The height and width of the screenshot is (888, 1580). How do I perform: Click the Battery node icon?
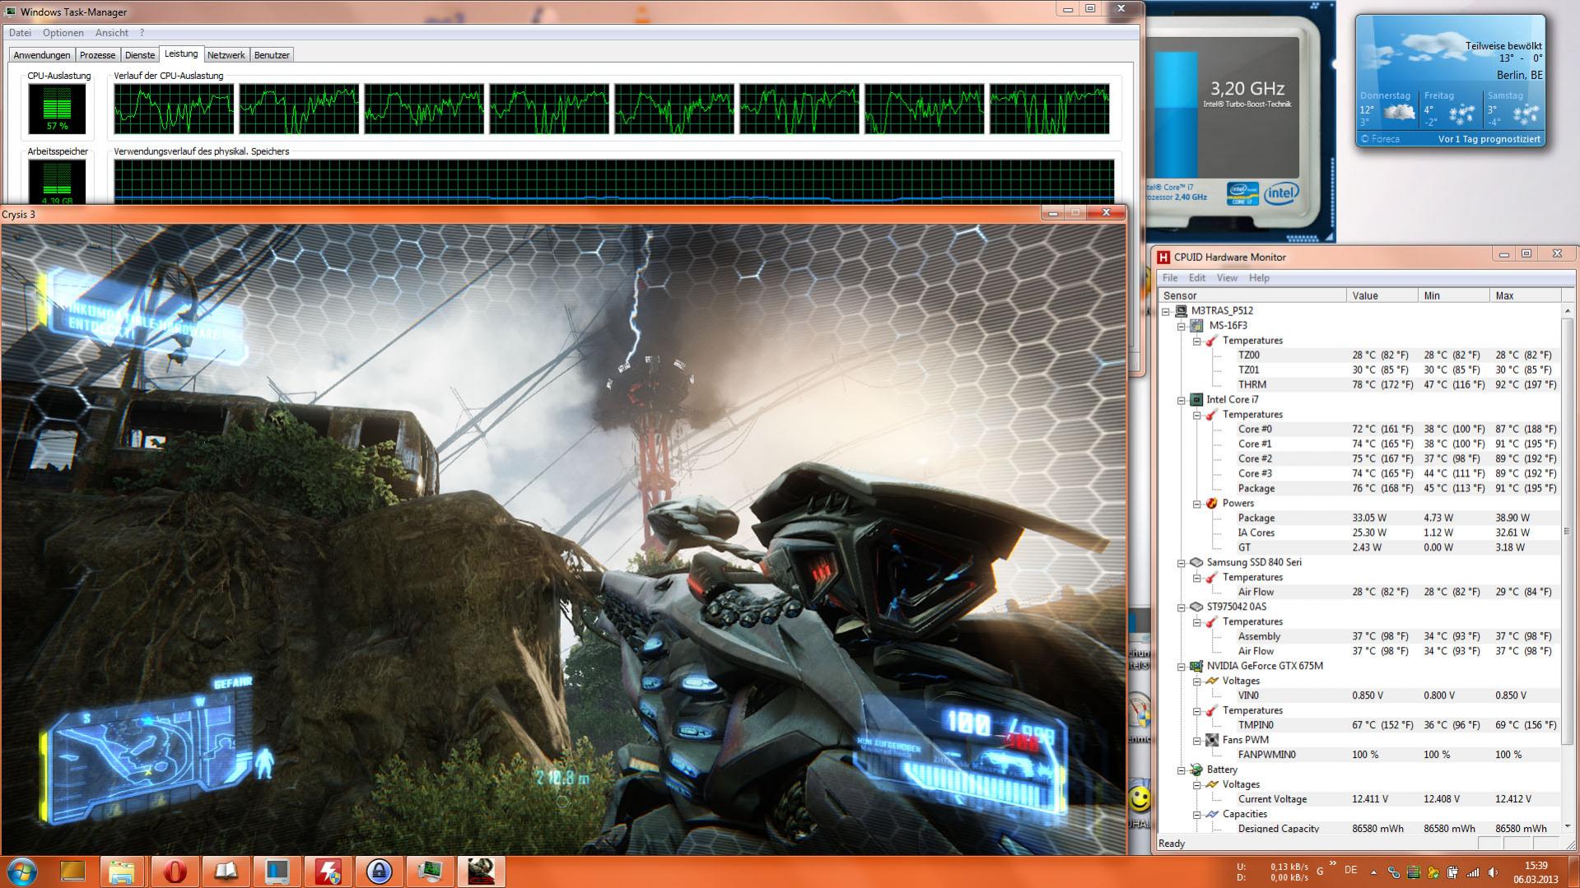click(1196, 770)
